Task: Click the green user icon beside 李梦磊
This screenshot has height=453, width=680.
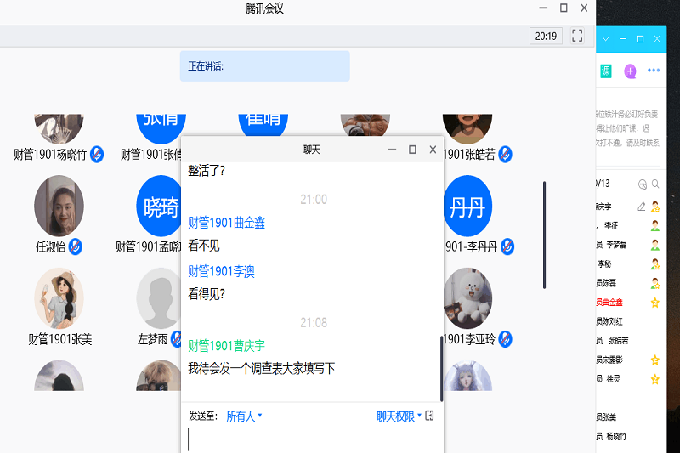Action: [x=655, y=245]
